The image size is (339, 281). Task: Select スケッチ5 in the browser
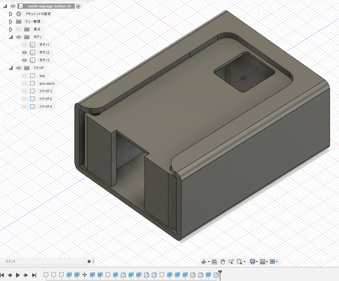(x=45, y=99)
